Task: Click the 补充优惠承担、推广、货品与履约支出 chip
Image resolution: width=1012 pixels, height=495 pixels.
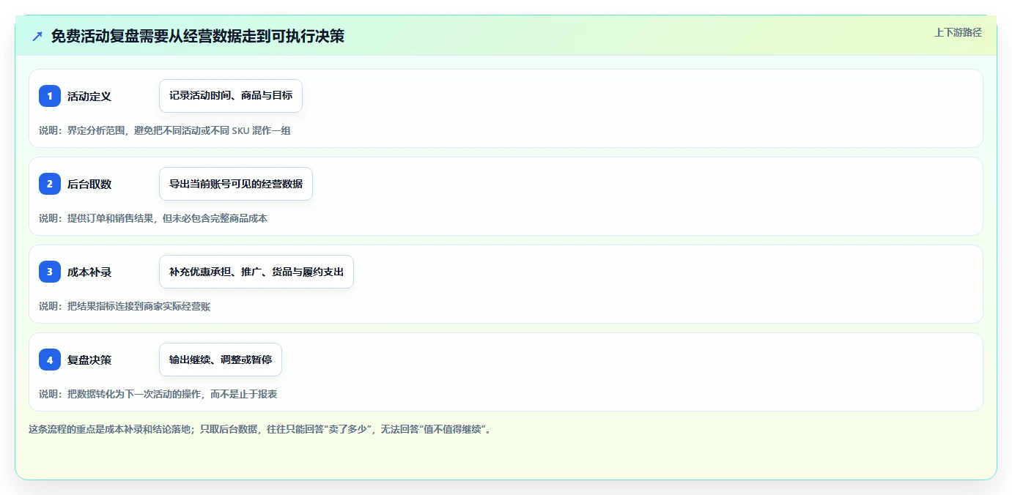Action: 256,272
